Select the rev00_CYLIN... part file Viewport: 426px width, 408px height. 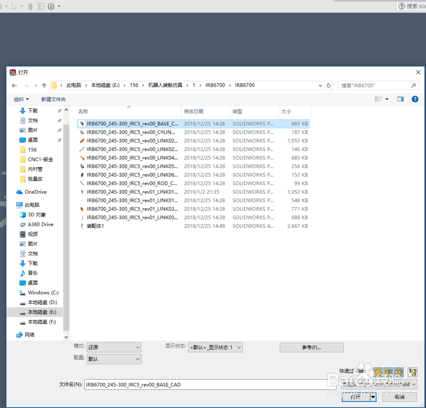coord(193,132)
